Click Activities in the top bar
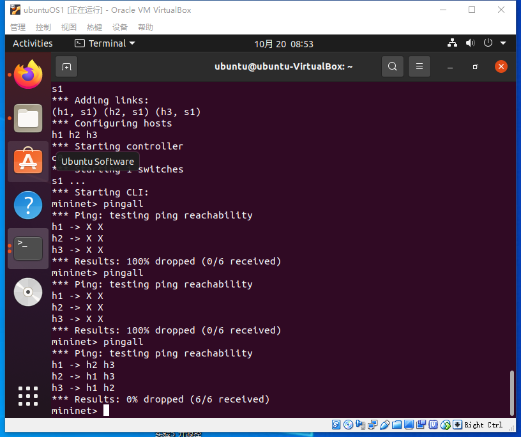 pos(33,43)
